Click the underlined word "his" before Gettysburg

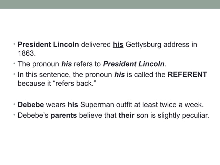click(118, 45)
